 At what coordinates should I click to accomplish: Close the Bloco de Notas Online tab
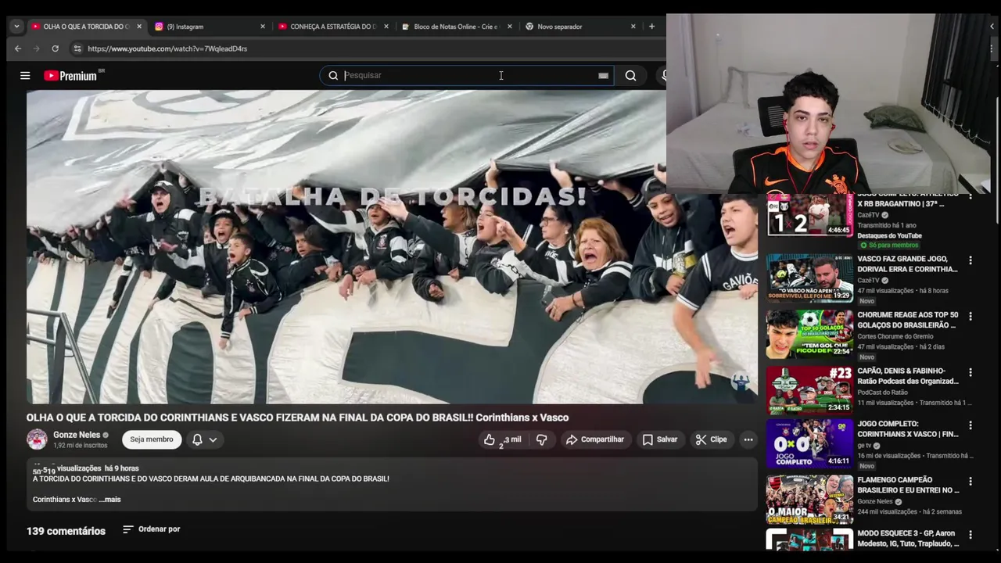click(x=510, y=27)
